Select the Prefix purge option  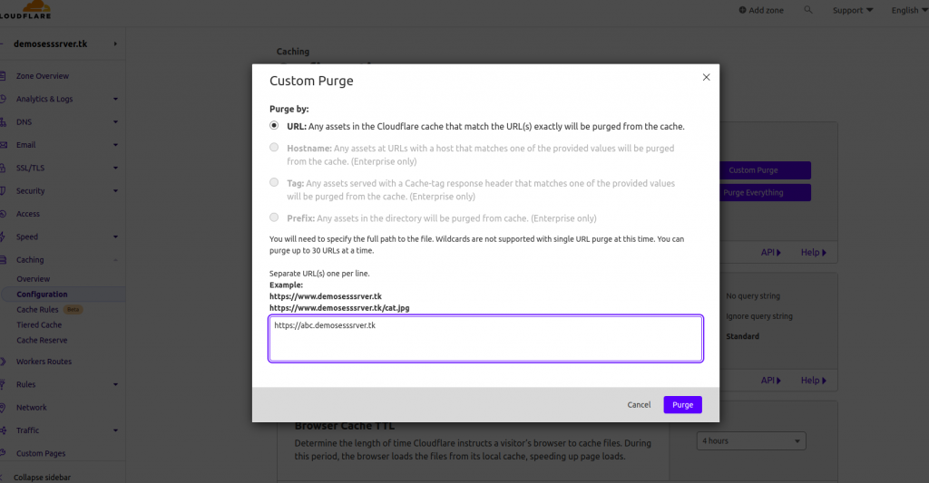pyautogui.click(x=274, y=217)
